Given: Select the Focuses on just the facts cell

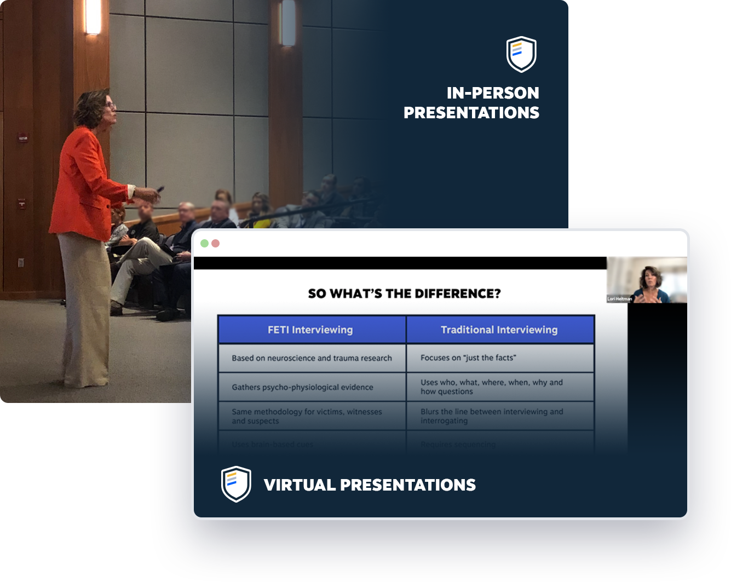Looking at the screenshot, I should [x=468, y=358].
